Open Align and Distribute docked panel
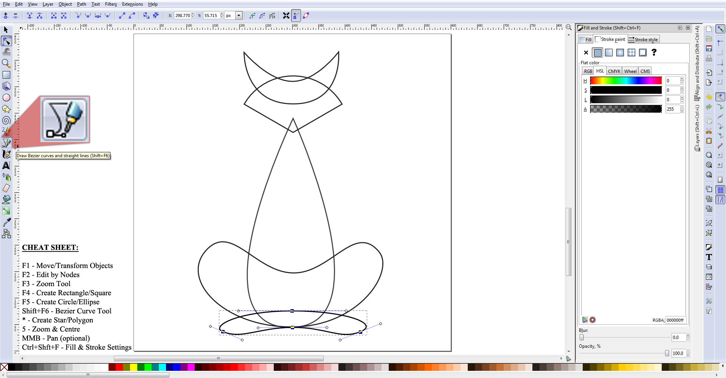726x378 pixels. pos(697,63)
